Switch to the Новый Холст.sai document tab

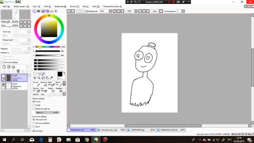point(81,130)
